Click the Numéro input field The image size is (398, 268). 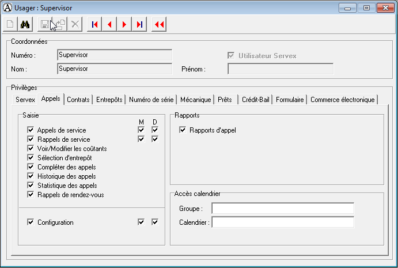115,55
